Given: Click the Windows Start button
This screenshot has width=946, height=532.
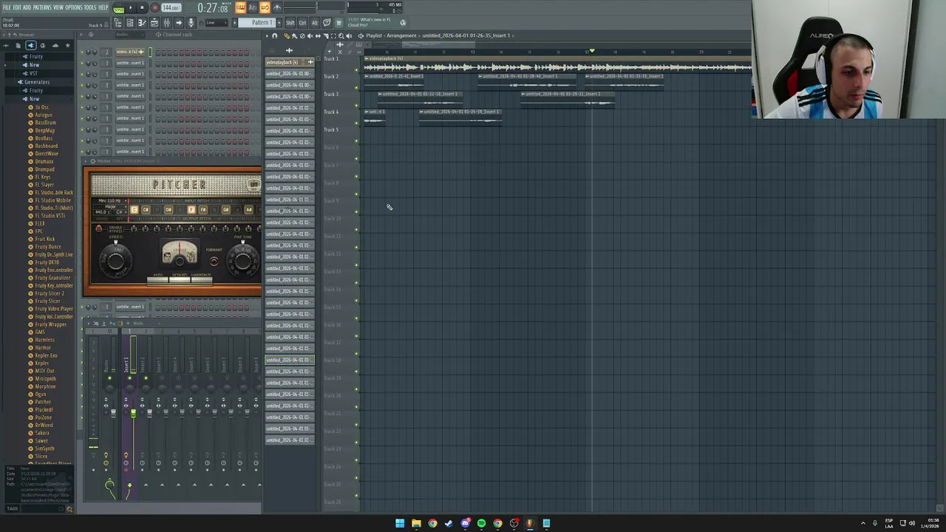Looking at the screenshot, I should click(x=400, y=523).
